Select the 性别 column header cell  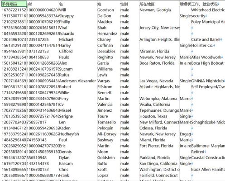(x=129, y=4)
